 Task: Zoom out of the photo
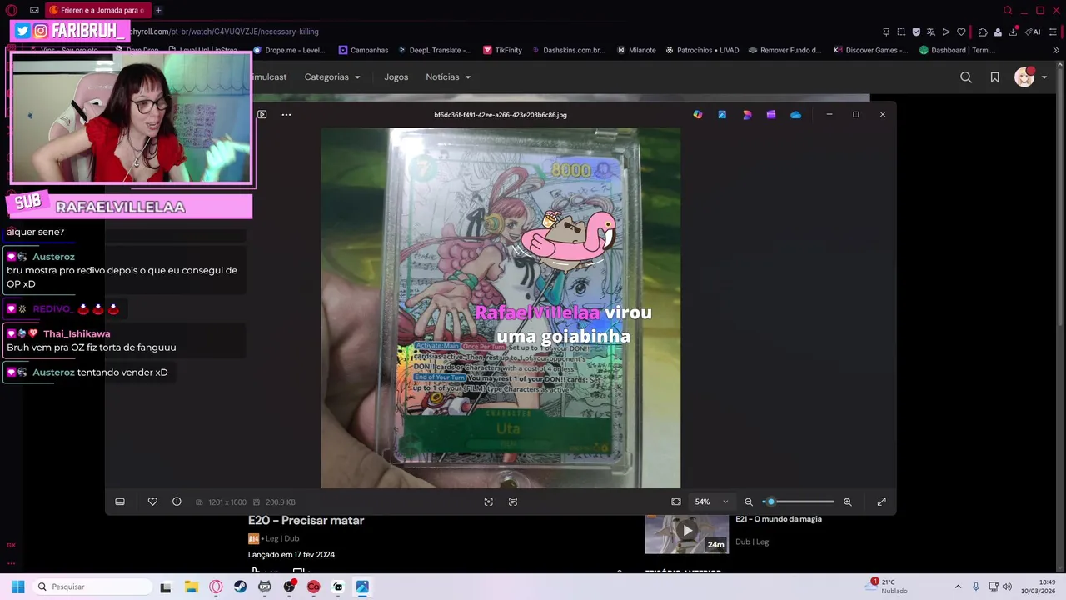pyautogui.click(x=749, y=502)
